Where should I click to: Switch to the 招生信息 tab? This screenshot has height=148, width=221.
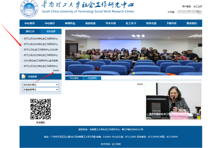pyautogui.click(x=51, y=31)
